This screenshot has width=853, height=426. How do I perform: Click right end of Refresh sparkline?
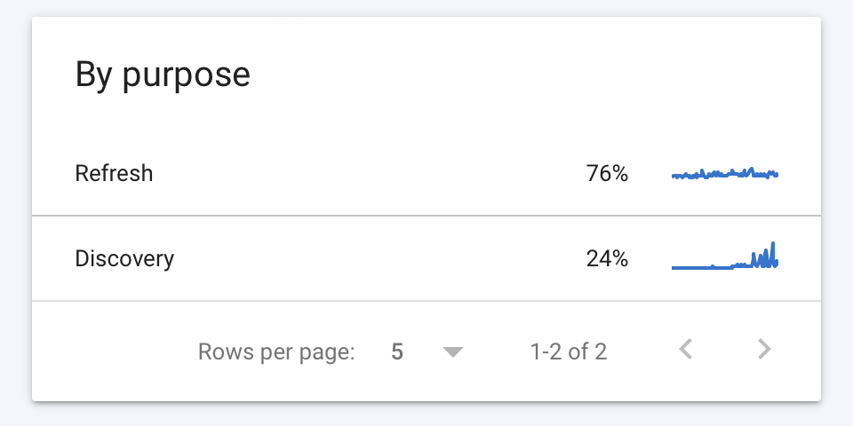pos(777,175)
